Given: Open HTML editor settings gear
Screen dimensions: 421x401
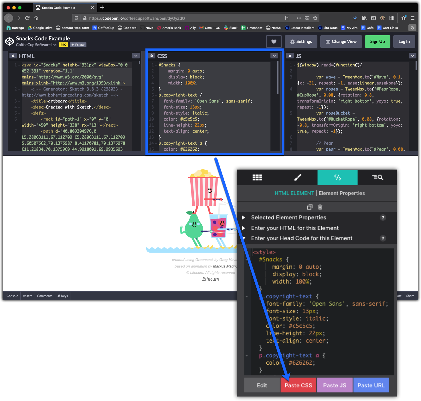Looking at the screenshot, I should [13, 56].
